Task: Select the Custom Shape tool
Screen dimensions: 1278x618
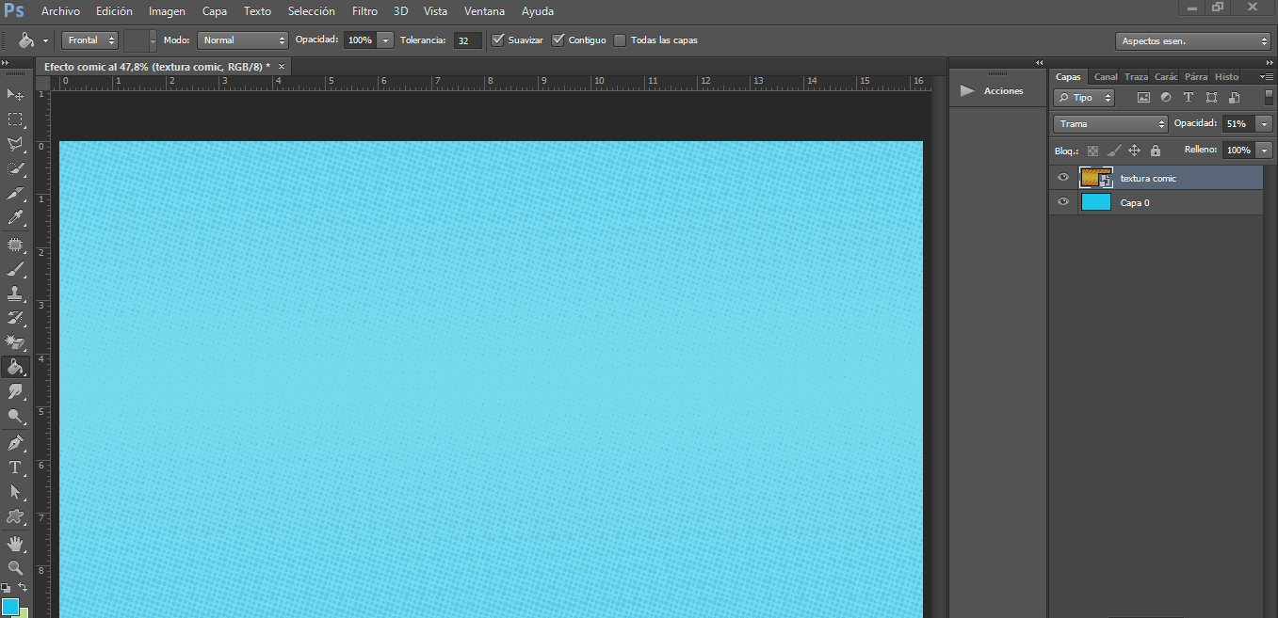Action: point(15,516)
